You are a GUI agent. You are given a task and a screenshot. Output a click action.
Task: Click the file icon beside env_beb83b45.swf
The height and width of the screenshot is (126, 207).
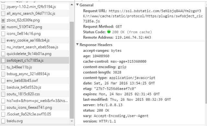coord(3,81)
